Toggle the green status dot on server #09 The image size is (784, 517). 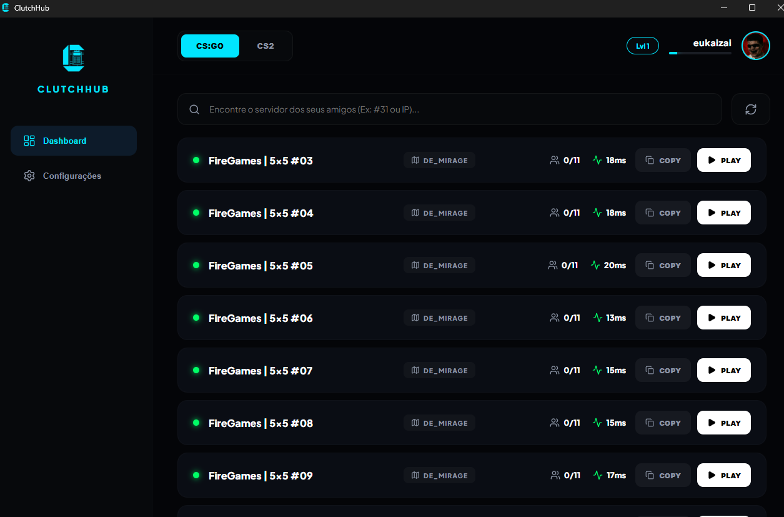(x=196, y=475)
